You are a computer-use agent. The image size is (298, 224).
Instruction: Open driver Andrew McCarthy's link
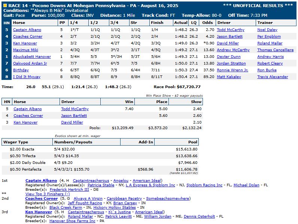(x=233, y=50)
